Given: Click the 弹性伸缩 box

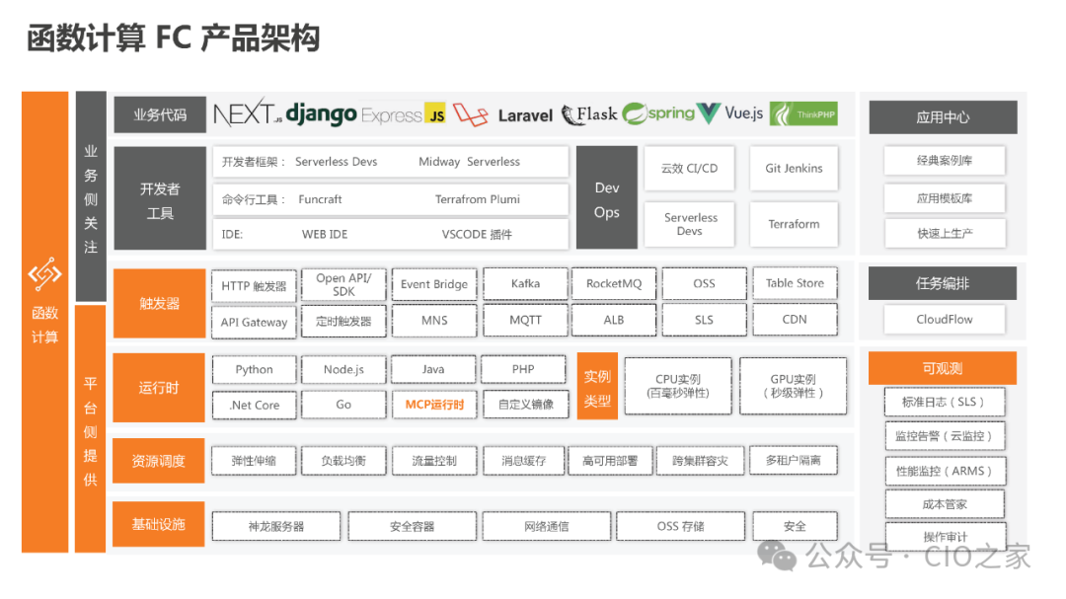Looking at the screenshot, I should pos(255,461).
